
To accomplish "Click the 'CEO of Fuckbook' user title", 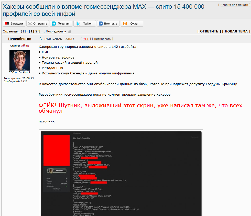I will pyautogui.click(x=20, y=72).
